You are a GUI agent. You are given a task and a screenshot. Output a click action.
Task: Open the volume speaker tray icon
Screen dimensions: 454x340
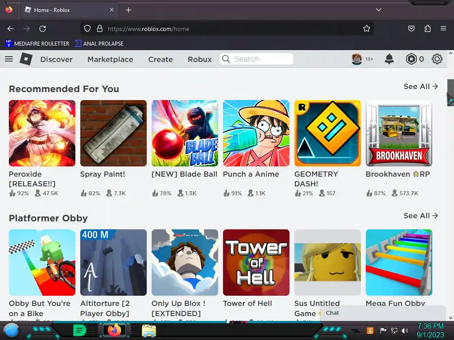tap(405, 330)
